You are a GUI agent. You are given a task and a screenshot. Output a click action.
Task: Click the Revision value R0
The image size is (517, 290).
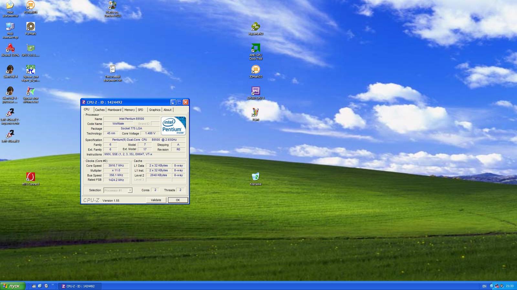178,149
